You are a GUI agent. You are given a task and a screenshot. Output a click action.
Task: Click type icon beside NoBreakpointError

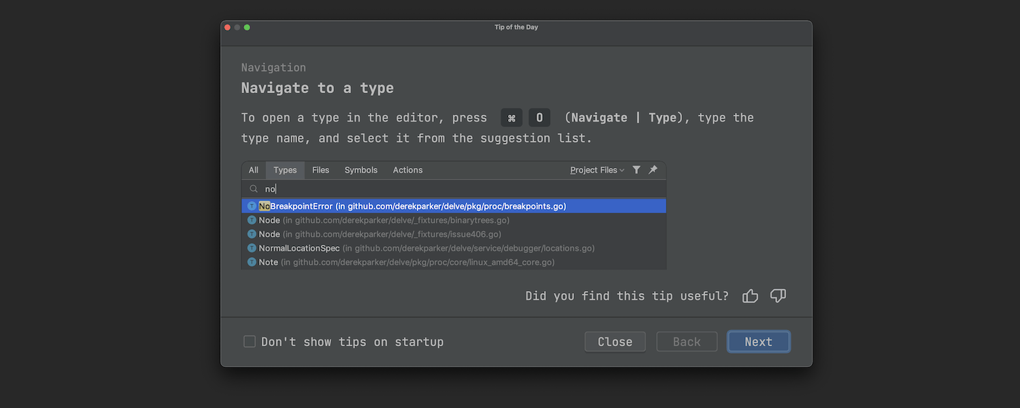[x=252, y=206]
